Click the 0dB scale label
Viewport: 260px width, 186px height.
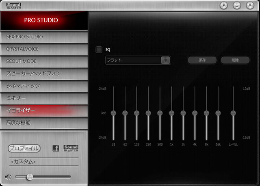coord(103,113)
